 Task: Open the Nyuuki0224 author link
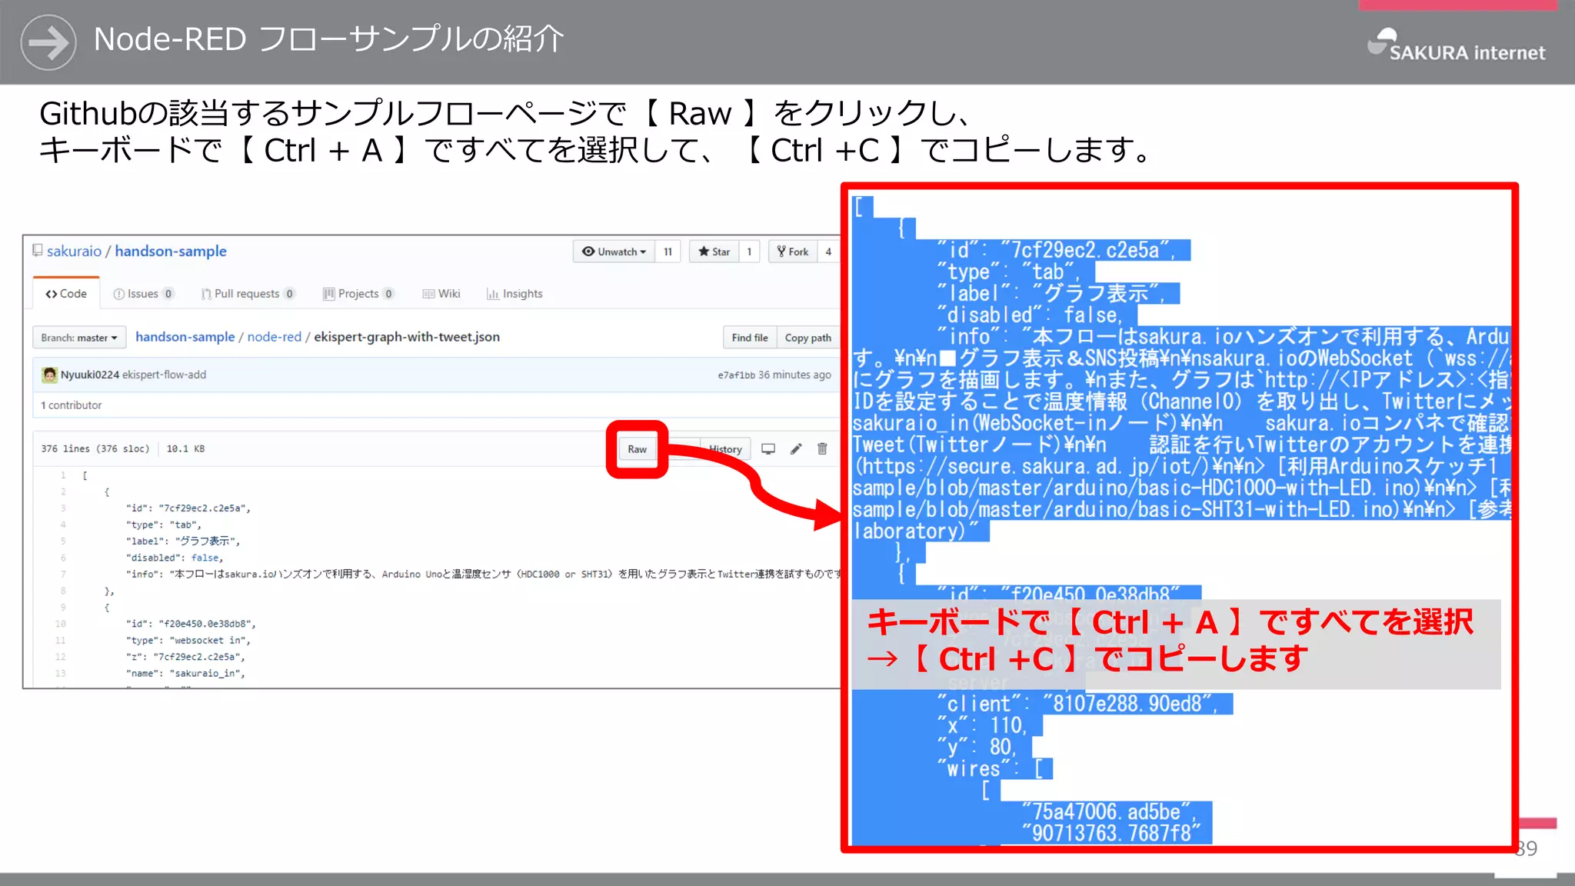point(90,375)
